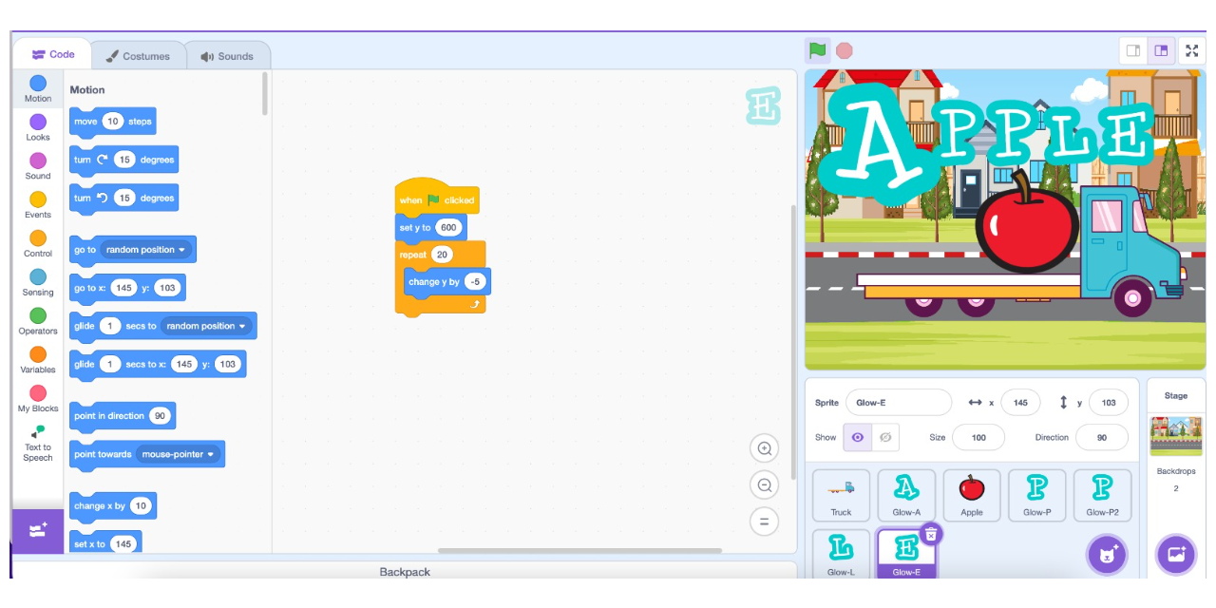
Task: Open the sprite chooser with cat icon
Action: 1107,554
